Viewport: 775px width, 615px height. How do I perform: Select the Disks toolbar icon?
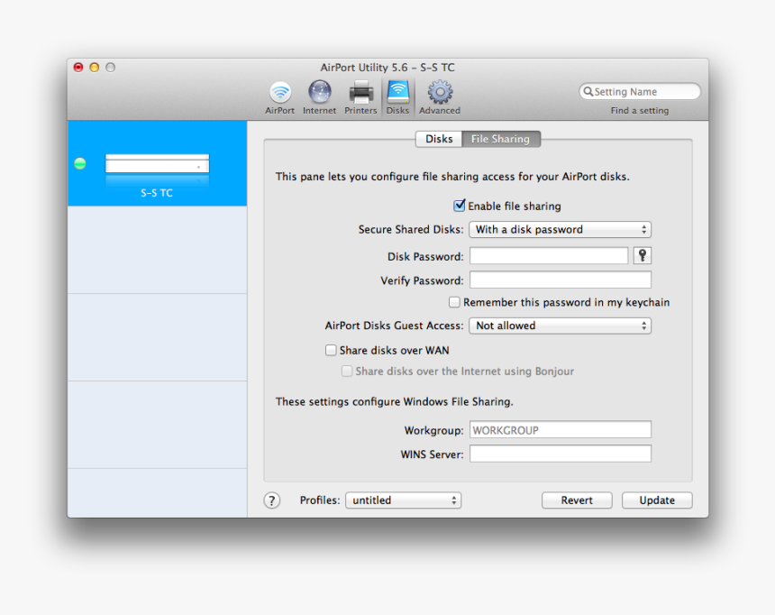tap(398, 97)
